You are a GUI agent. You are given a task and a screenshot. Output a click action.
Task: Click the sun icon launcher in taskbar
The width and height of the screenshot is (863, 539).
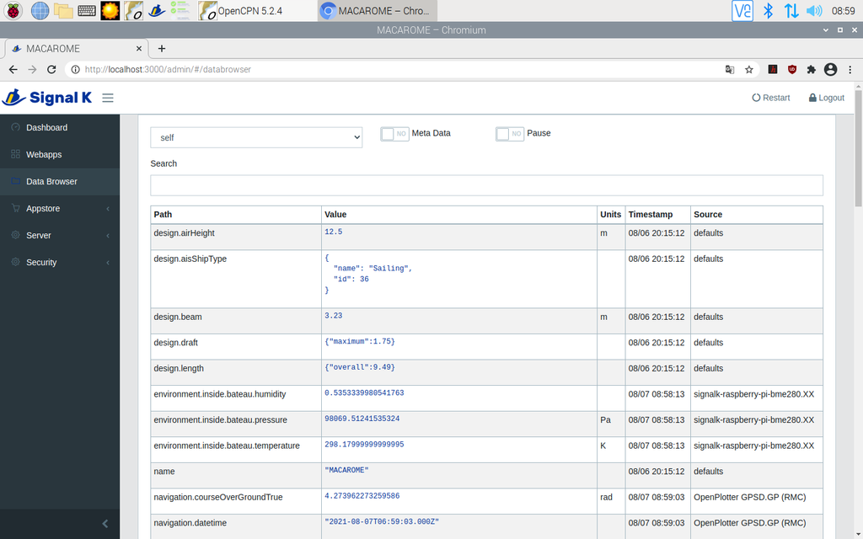pyautogui.click(x=110, y=10)
